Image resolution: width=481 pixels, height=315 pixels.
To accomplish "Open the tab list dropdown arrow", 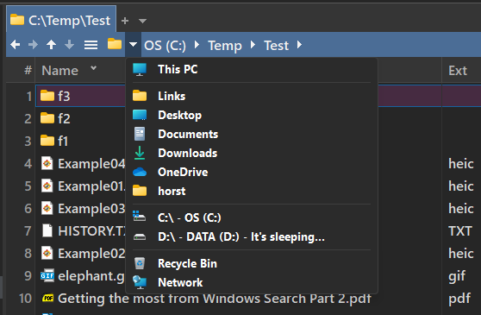I will 142,22.
